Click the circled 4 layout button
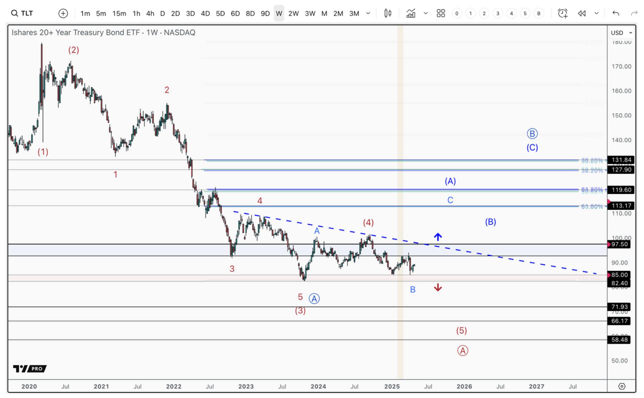The height and width of the screenshot is (398, 644). (x=511, y=13)
